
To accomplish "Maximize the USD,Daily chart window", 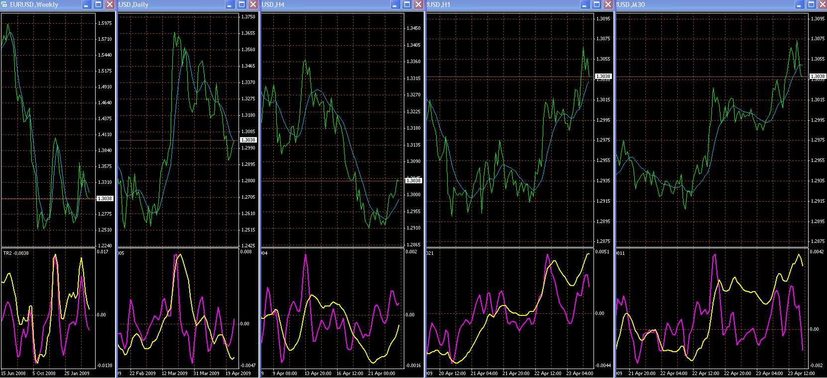I will point(241,4).
